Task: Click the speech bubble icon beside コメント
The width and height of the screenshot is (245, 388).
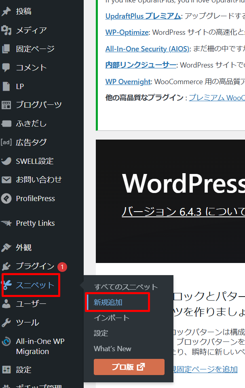Action: tap(6, 68)
